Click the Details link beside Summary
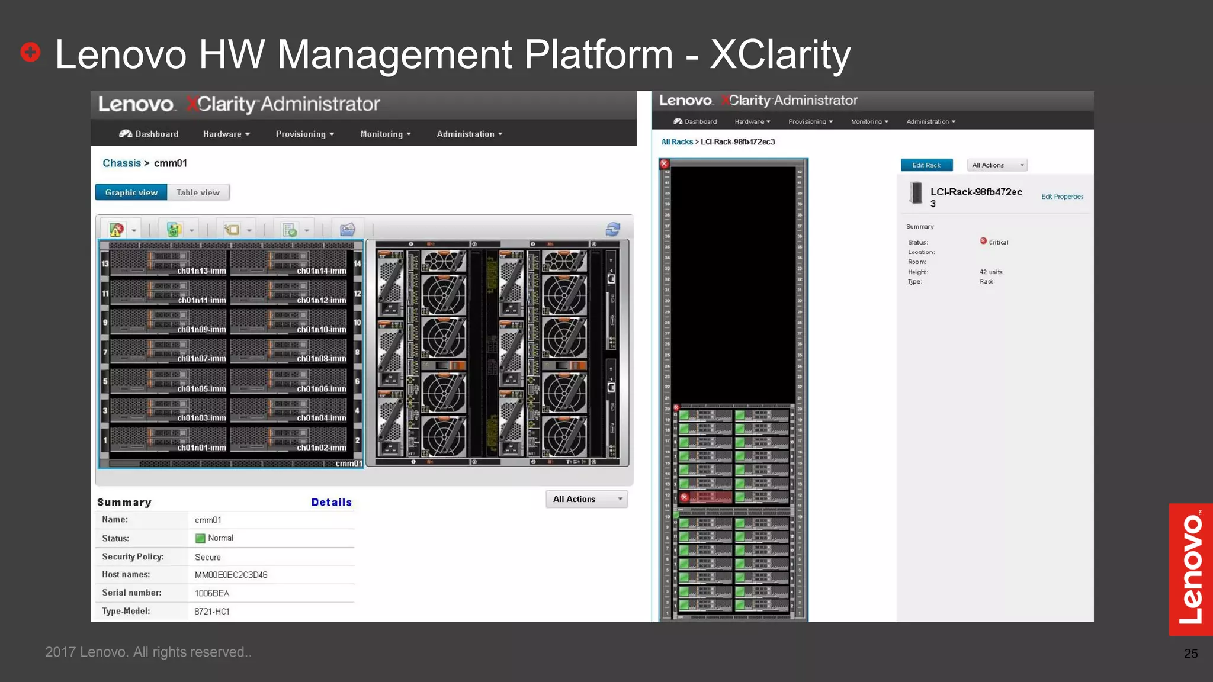Image resolution: width=1213 pixels, height=682 pixels. [332, 502]
